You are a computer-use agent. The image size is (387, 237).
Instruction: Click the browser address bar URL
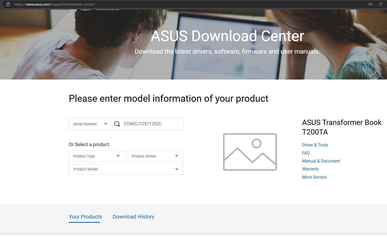(x=55, y=4)
